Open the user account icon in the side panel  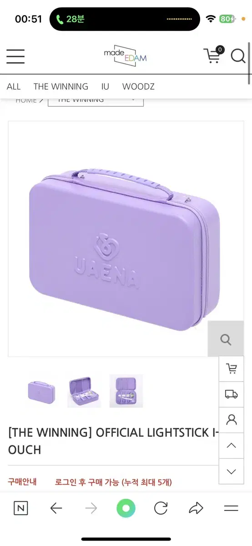pyautogui.click(x=232, y=420)
